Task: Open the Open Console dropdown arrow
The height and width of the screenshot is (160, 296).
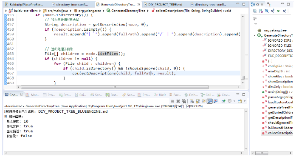Action: 245,101
